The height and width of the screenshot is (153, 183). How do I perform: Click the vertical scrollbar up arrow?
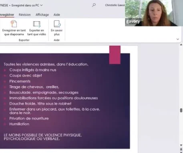pos(181,45)
